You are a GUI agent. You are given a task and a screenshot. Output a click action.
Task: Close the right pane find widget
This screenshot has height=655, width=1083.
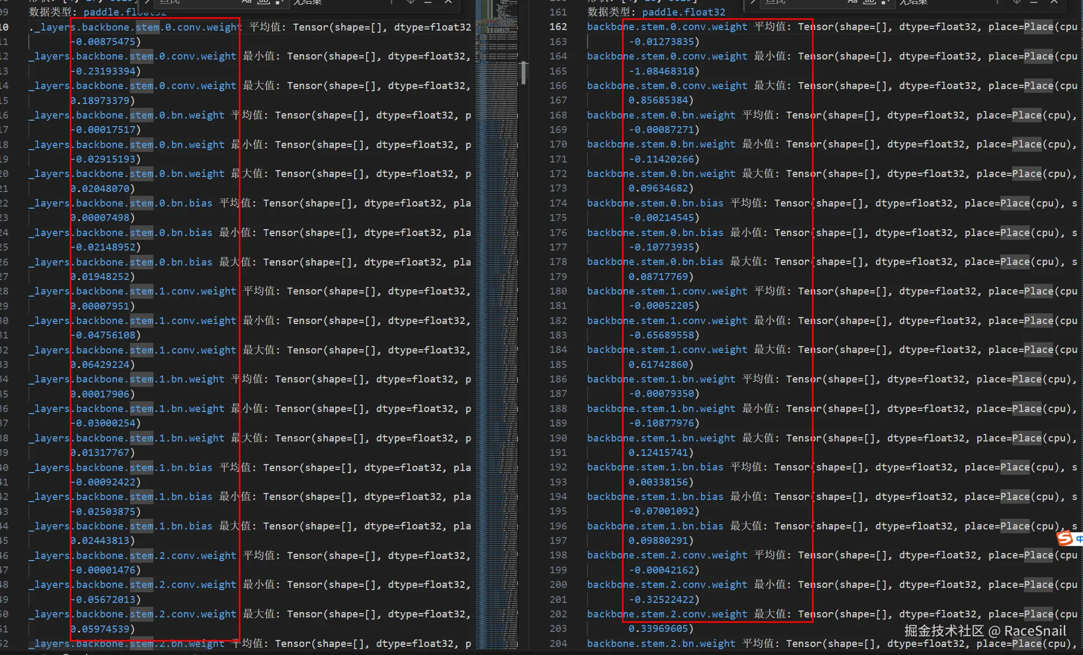[1054, 2]
